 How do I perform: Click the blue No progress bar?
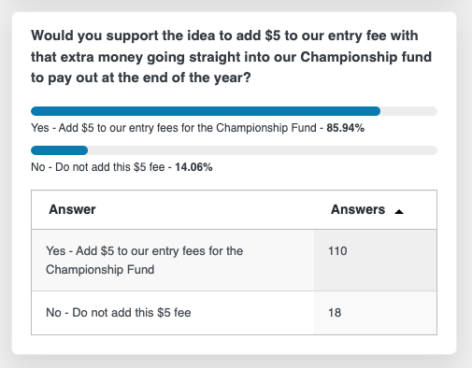[59, 150]
